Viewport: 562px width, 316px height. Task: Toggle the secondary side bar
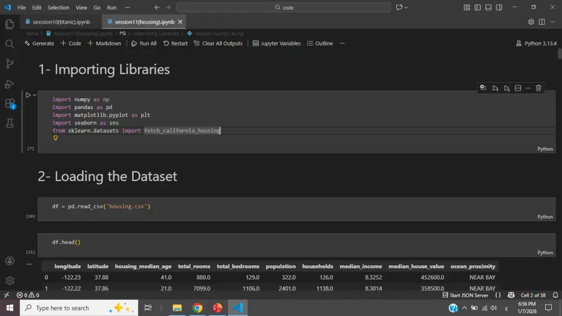[499, 7]
